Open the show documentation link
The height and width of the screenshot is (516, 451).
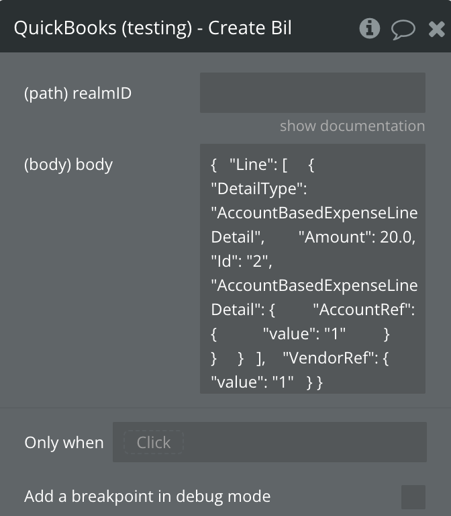click(352, 126)
